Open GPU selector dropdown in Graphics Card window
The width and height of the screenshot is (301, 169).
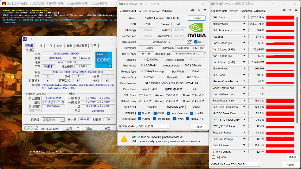[x=144, y=127]
